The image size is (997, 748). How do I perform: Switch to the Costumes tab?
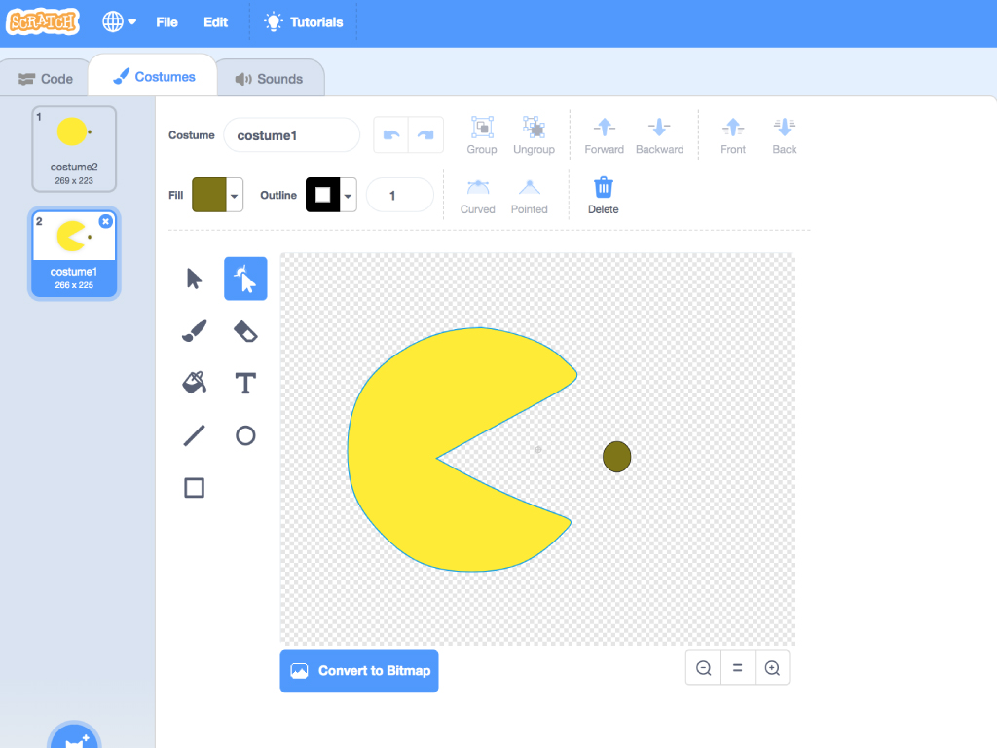click(154, 76)
